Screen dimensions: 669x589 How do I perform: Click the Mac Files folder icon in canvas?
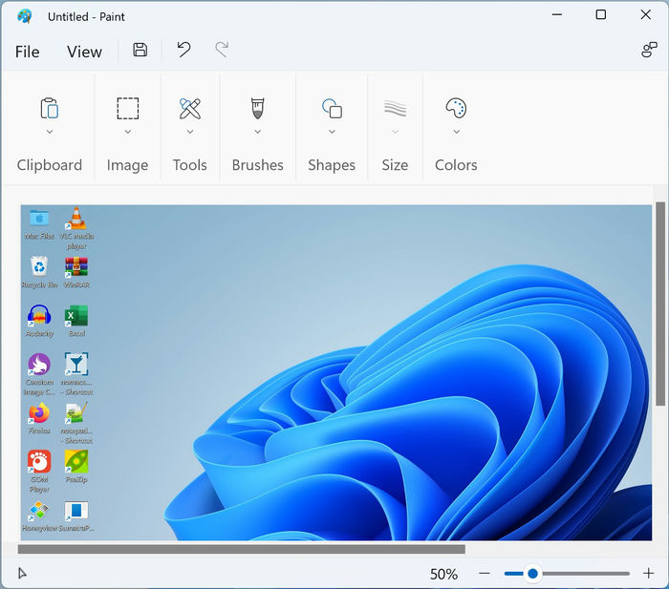tap(39, 219)
